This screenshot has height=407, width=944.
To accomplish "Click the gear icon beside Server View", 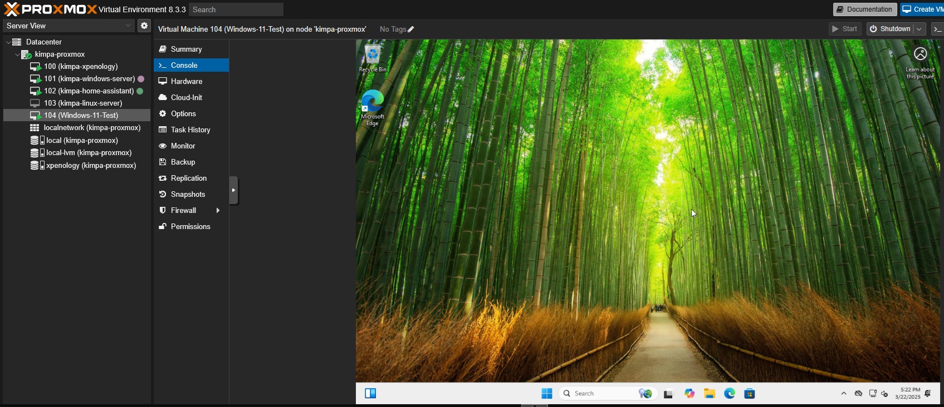I will (x=144, y=26).
